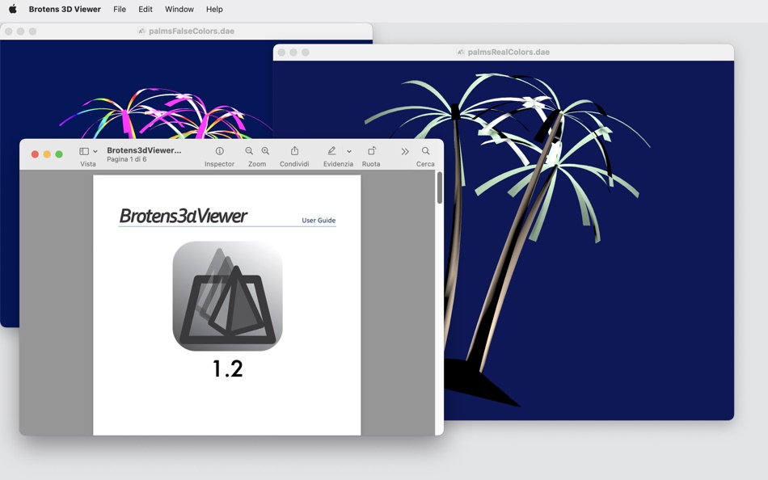This screenshot has width=768, height=480.
Task: Click the User Guide text on the page
Action: [x=319, y=220]
